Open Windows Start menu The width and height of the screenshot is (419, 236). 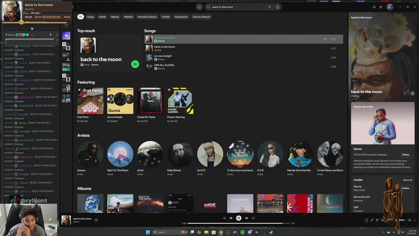tap(148, 232)
